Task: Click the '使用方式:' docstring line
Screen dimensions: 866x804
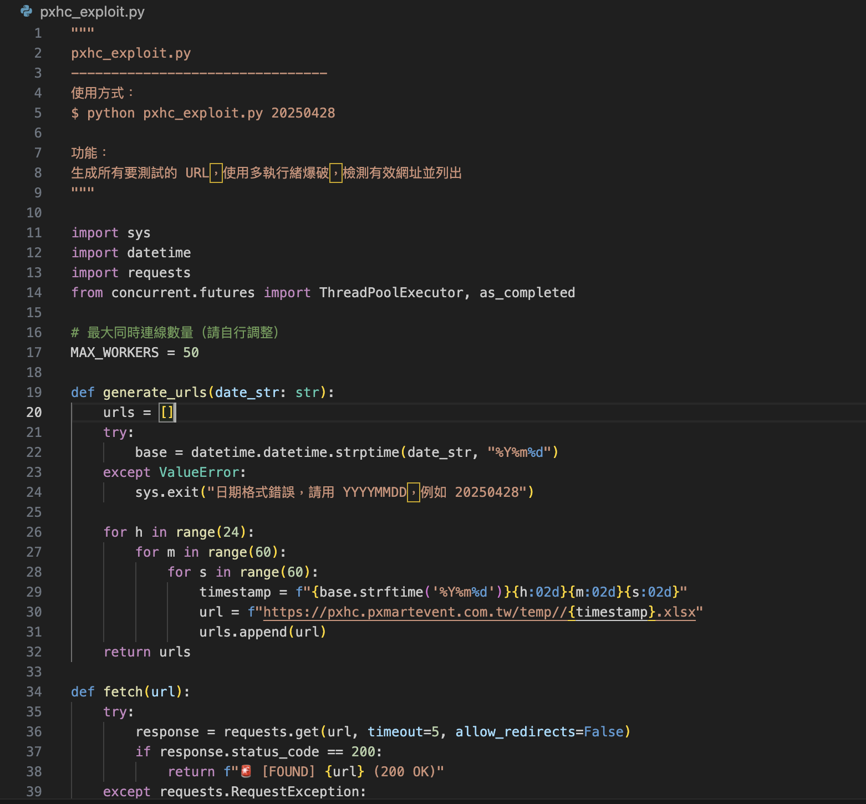Action: click(102, 93)
